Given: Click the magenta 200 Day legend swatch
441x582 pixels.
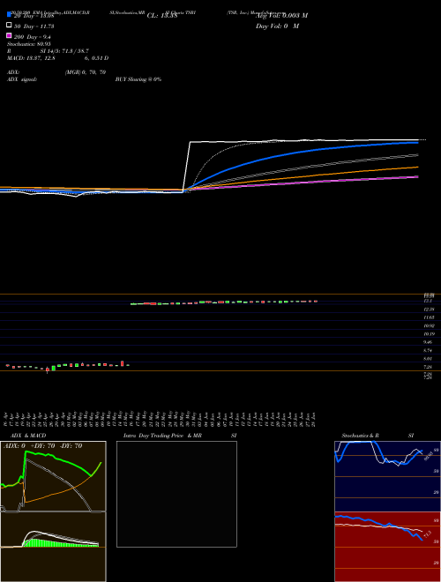Looking at the screenshot, I should point(10,35).
